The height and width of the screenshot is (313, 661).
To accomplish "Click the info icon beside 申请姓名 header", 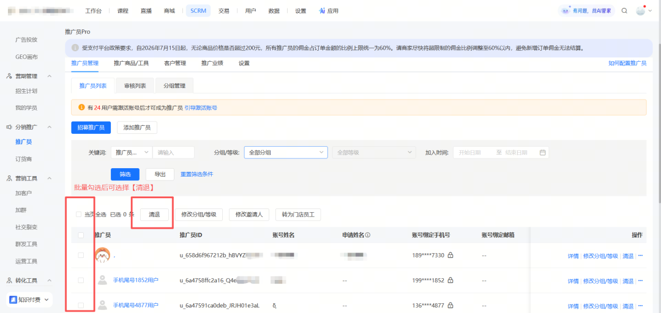I will click(368, 235).
